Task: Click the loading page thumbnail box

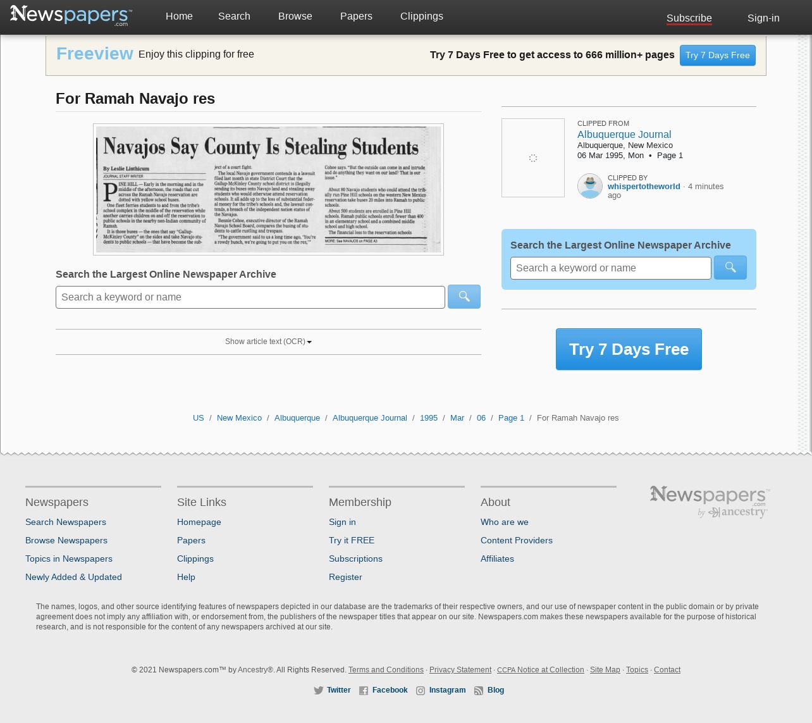Action: (533, 158)
